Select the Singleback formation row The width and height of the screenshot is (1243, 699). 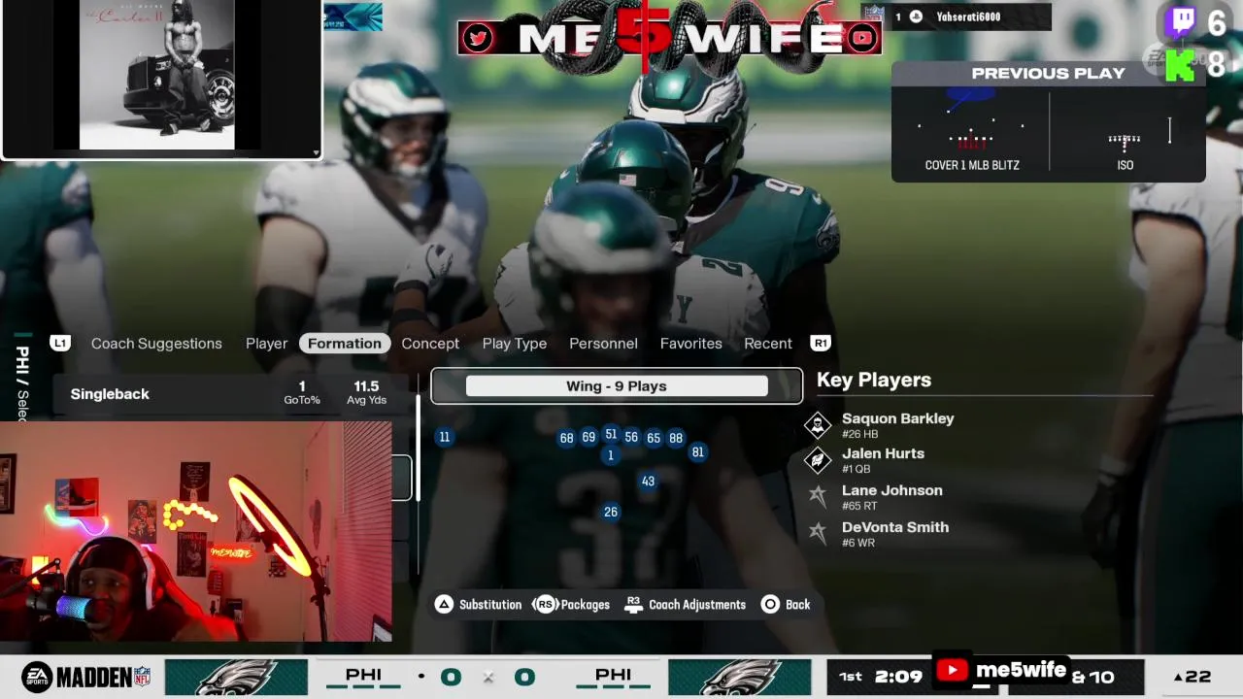pos(231,394)
